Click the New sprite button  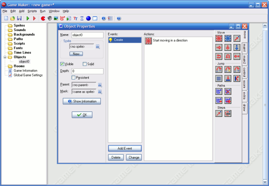click(x=76, y=54)
